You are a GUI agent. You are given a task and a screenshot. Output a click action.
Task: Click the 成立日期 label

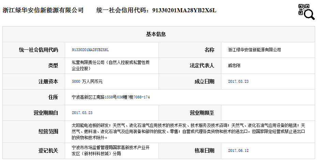204,82
